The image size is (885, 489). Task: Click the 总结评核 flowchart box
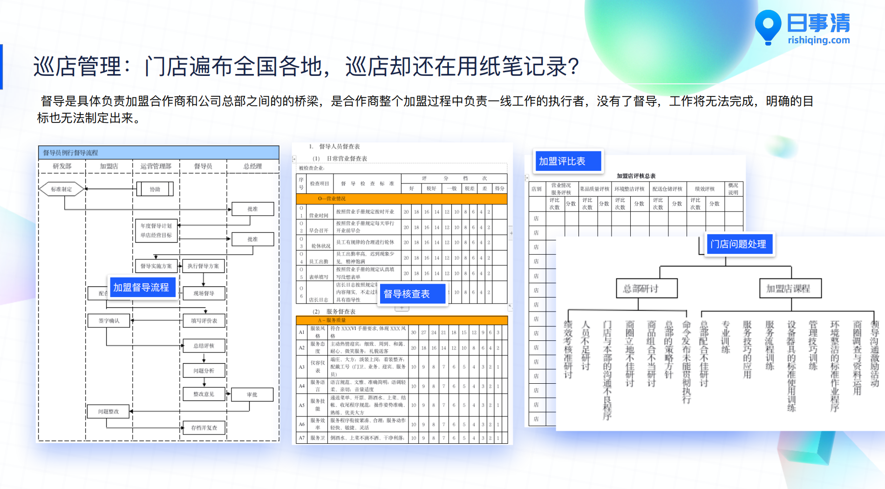204,346
